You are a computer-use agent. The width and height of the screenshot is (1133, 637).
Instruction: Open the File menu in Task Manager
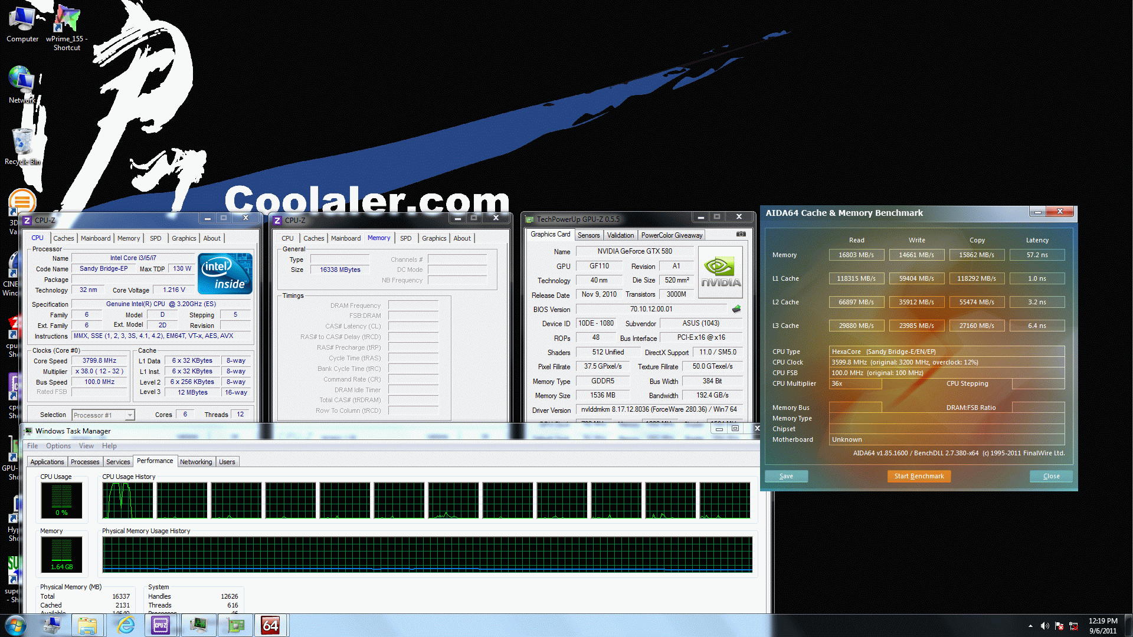(32, 446)
